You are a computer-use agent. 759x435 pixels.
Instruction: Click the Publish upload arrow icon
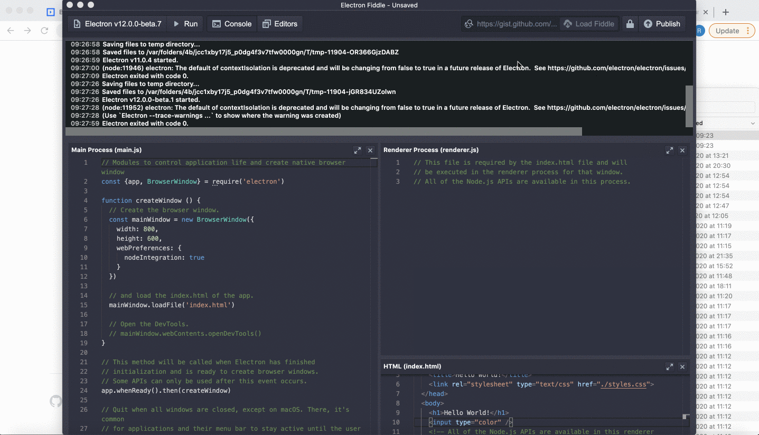(x=648, y=24)
